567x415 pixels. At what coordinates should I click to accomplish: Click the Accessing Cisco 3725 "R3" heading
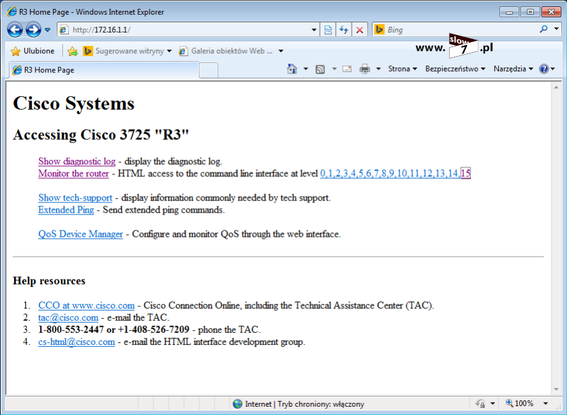(101, 135)
